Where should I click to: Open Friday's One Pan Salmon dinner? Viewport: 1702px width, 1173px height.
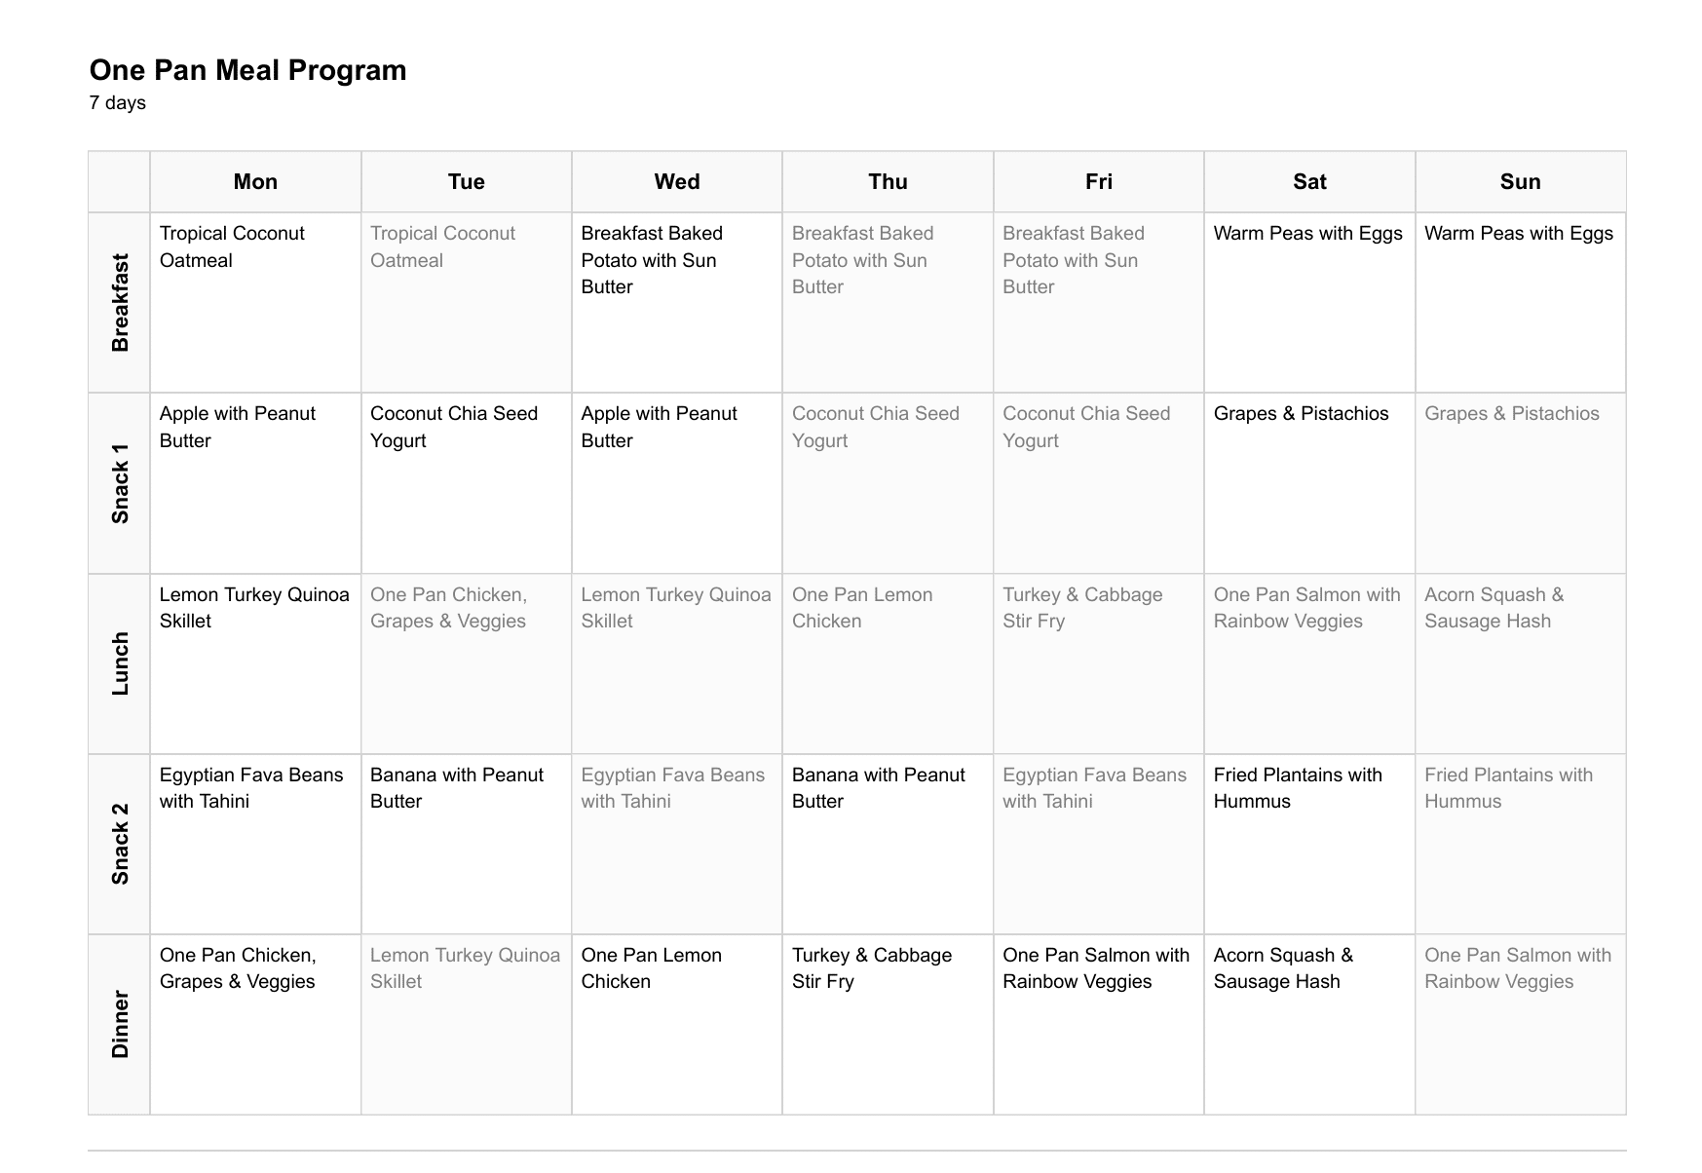(1096, 968)
